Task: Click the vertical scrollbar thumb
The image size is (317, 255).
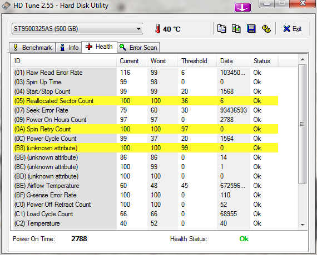Action: [x=303, y=124]
